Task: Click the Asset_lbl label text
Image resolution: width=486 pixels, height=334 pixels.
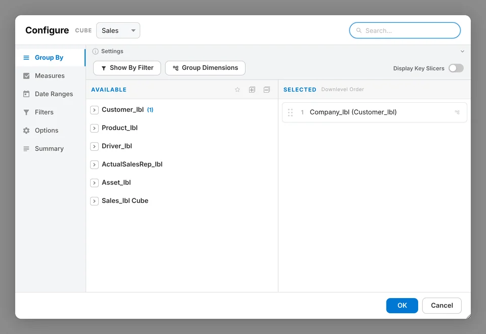Action: 116,183
